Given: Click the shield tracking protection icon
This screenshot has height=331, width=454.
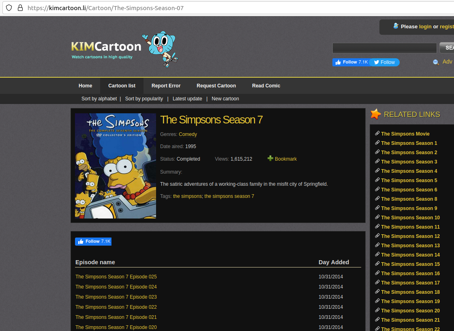Looking at the screenshot, I should click(9, 8).
